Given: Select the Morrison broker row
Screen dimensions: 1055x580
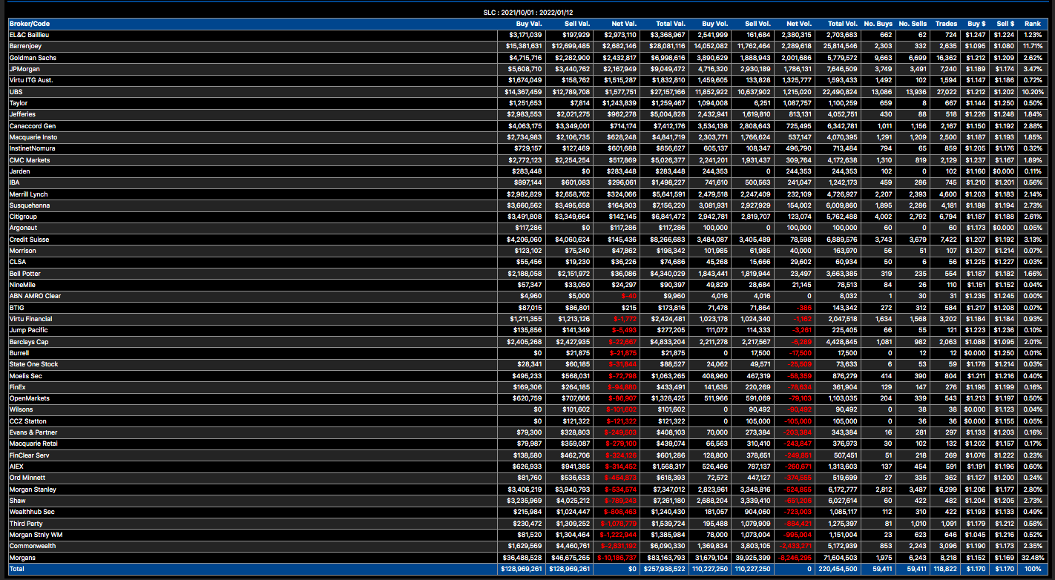Looking at the screenshot, I should pos(526,251).
